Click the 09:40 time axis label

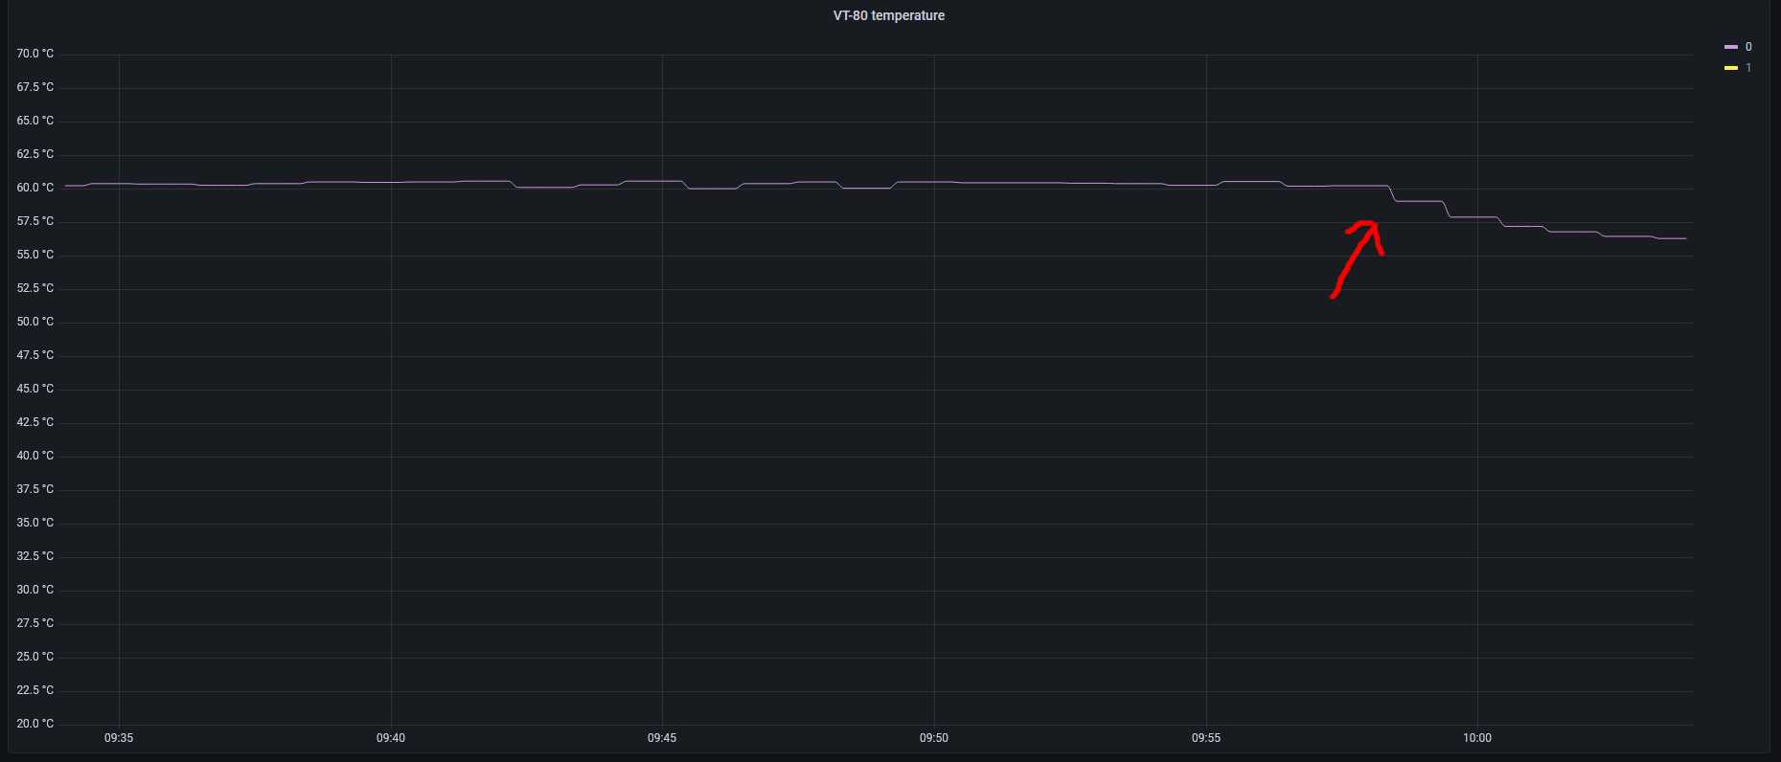pyautogui.click(x=391, y=738)
